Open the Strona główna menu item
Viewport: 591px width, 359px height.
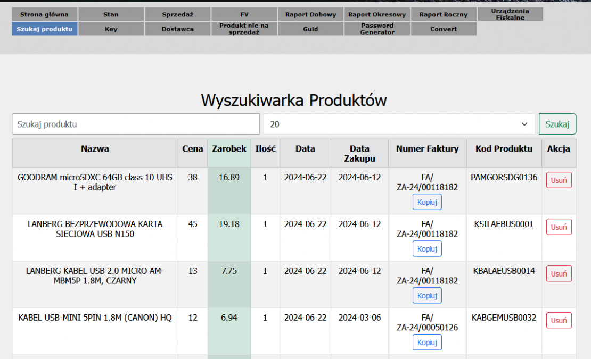45,14
